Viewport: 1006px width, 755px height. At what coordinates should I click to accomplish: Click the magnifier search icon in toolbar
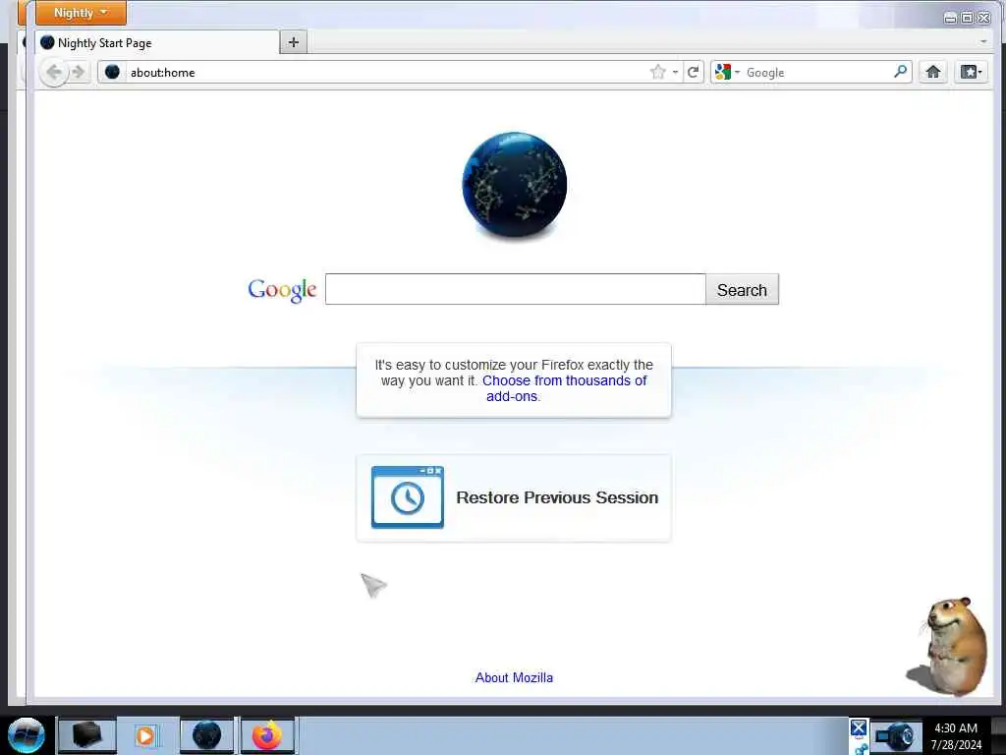[900, 71]
